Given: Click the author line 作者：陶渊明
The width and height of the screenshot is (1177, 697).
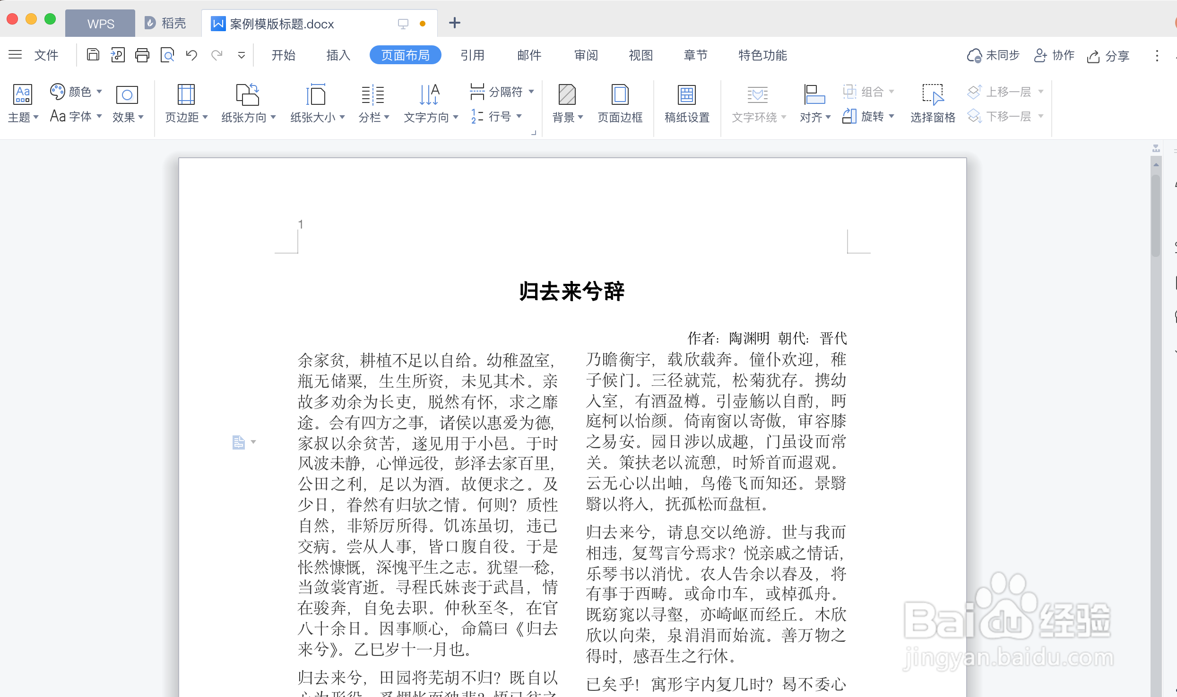Looking at the screenshot, I should 728,338.
